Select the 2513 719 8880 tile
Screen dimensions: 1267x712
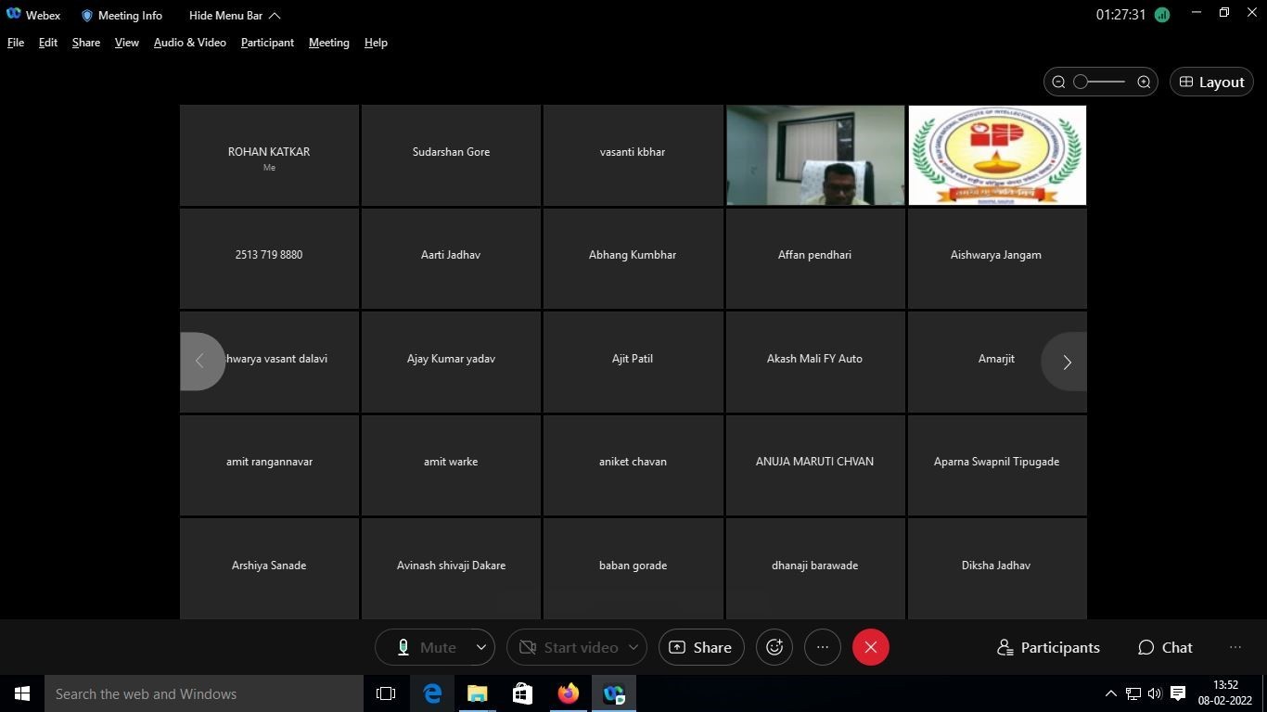[269, 258]
